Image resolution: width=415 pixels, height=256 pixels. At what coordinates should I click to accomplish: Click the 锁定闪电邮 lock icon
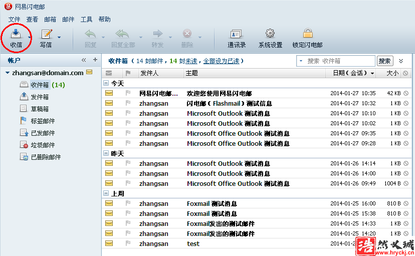click(x=308, y=34)
